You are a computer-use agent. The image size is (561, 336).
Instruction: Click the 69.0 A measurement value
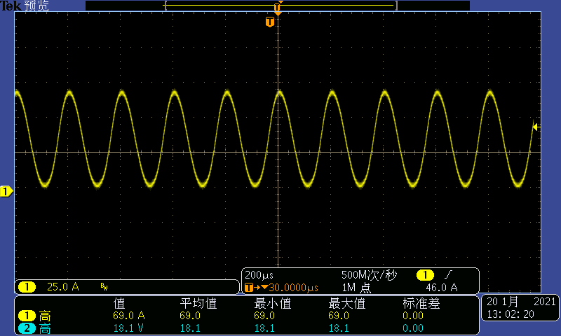128,316
